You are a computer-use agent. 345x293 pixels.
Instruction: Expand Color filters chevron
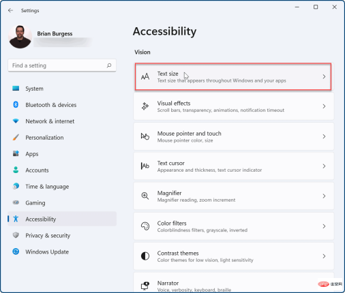coord(324,226)
